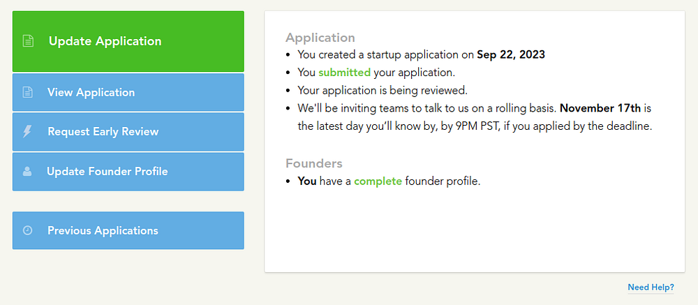Click the bold "You" under Founders
The height and width of the screenshot is (305, 698).
coord(307,181)
